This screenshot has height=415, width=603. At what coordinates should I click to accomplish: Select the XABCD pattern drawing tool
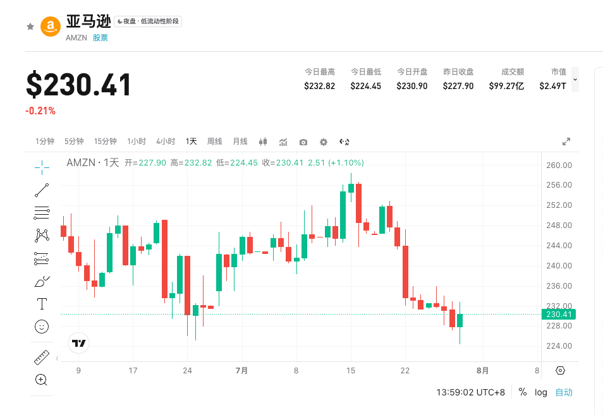pos(42,235)
